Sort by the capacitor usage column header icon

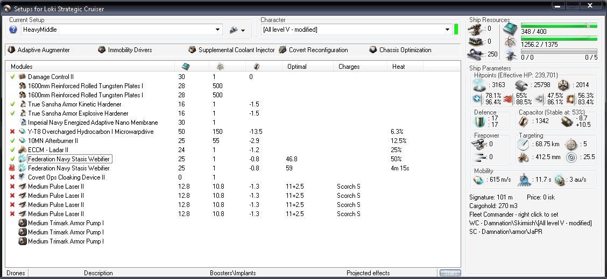pyautogui.click(x=256, y=67)
